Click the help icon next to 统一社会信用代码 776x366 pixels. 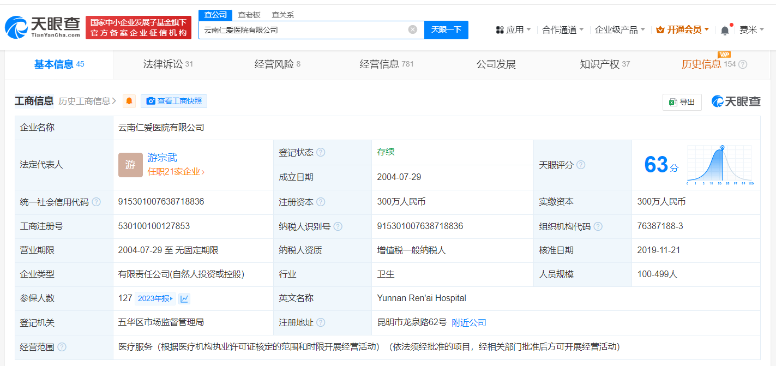[96, 202]
